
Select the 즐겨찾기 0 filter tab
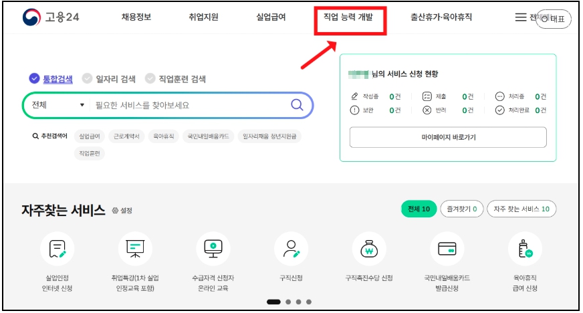462,209
